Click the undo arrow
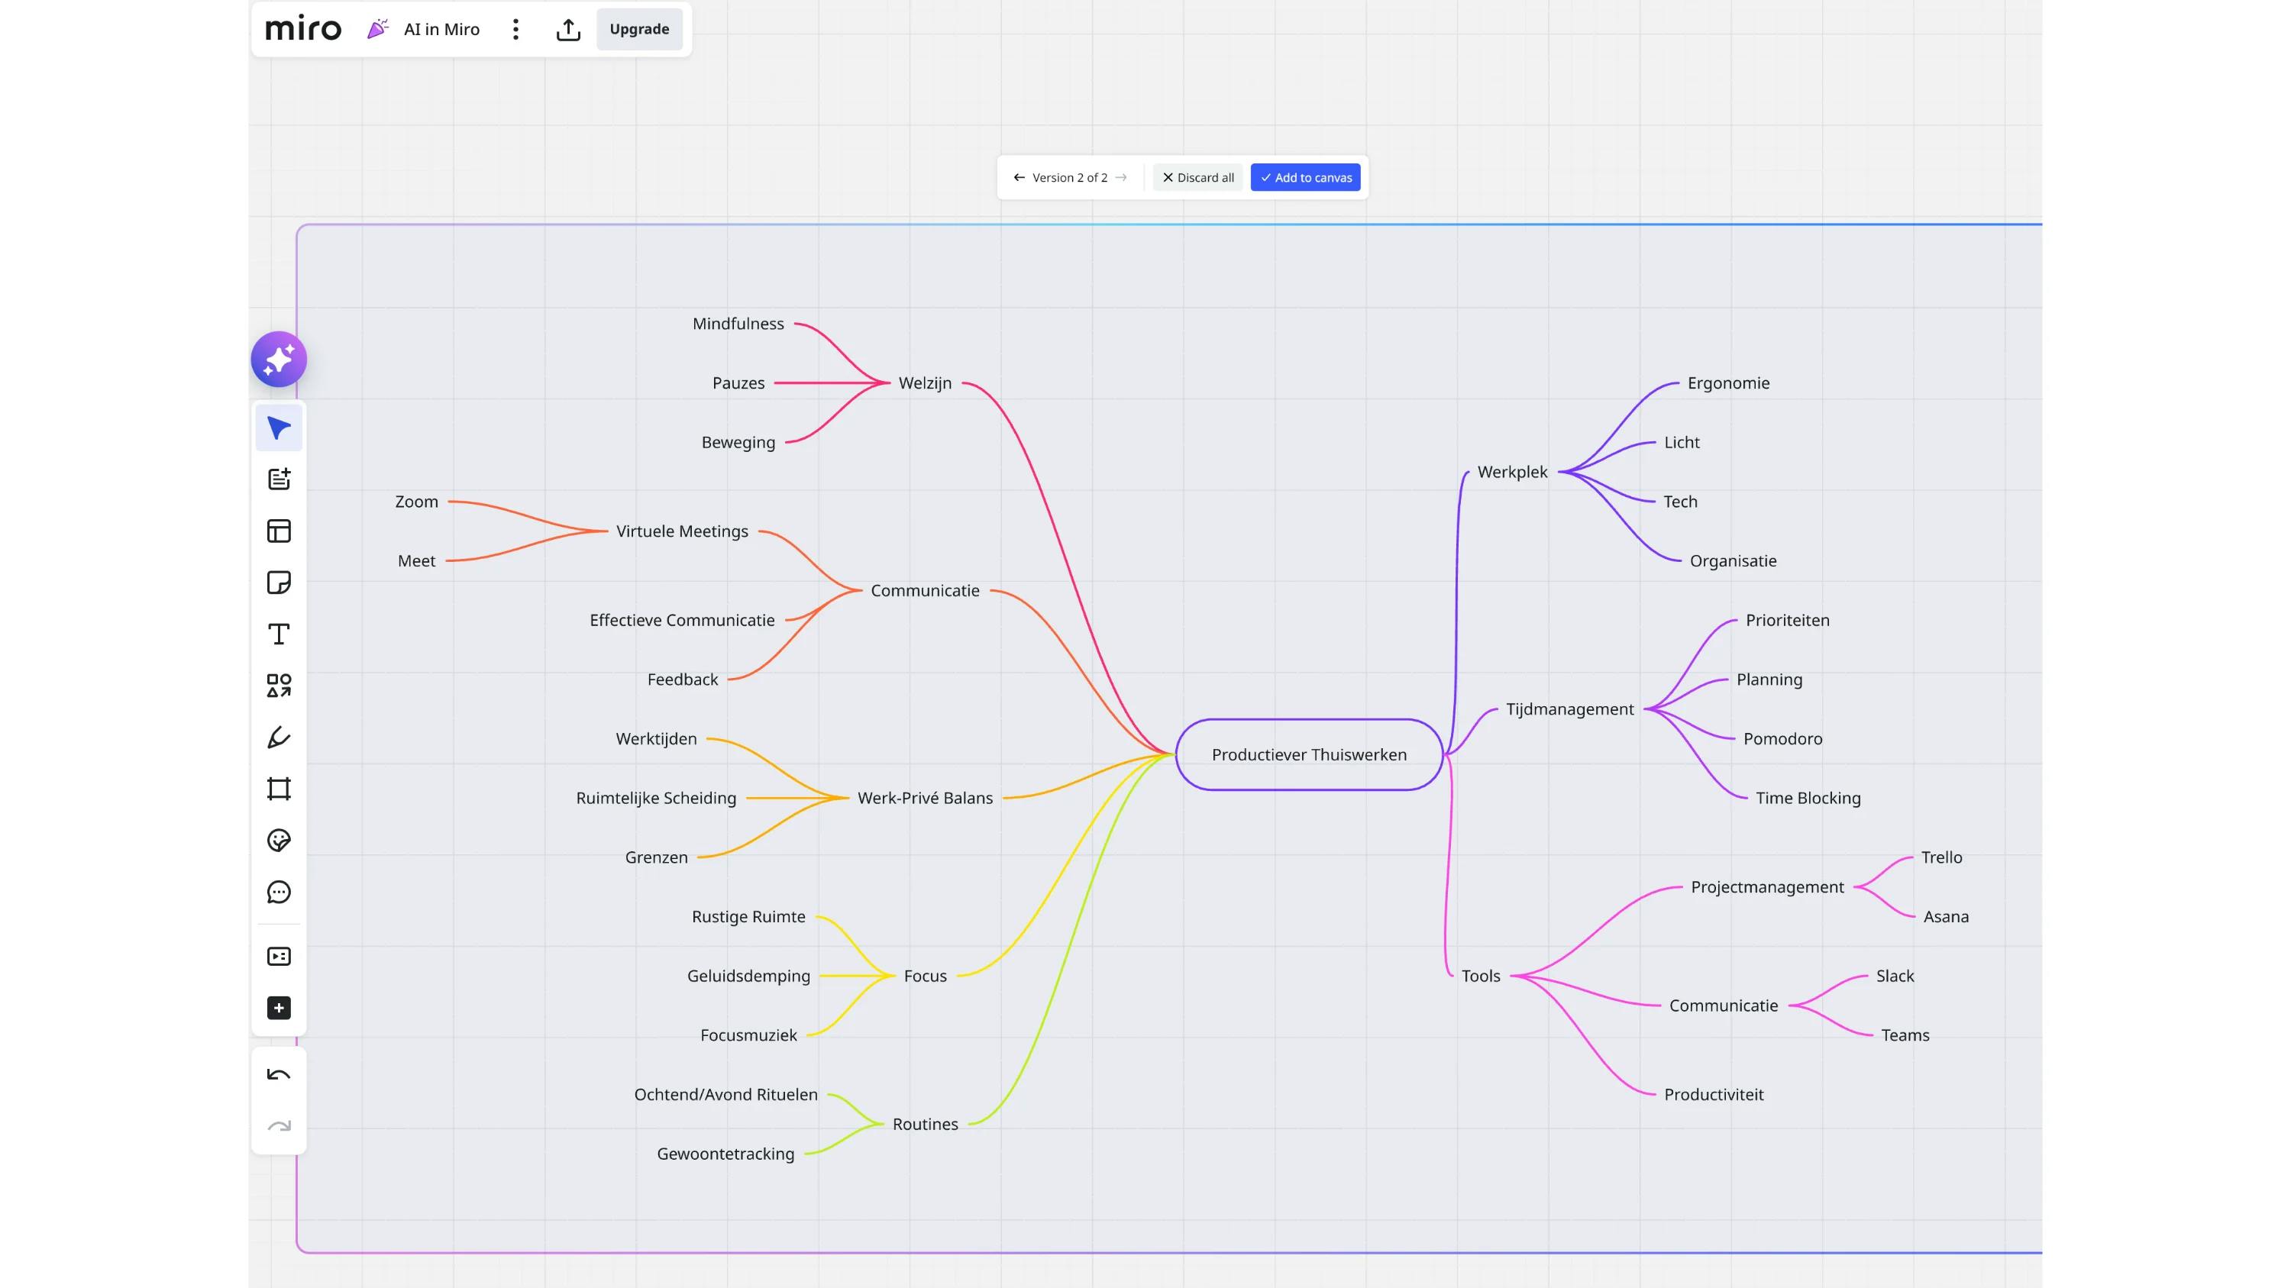The width and height of the screenshot is (2291, 1288). click(279, 1076)
